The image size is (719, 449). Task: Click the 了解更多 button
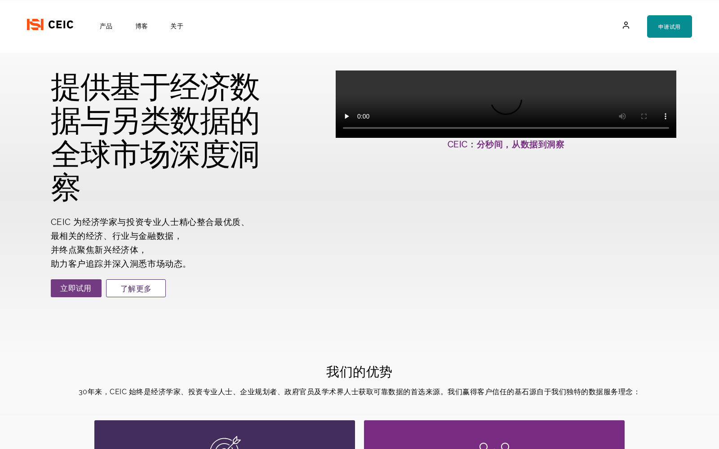point(136,288)
